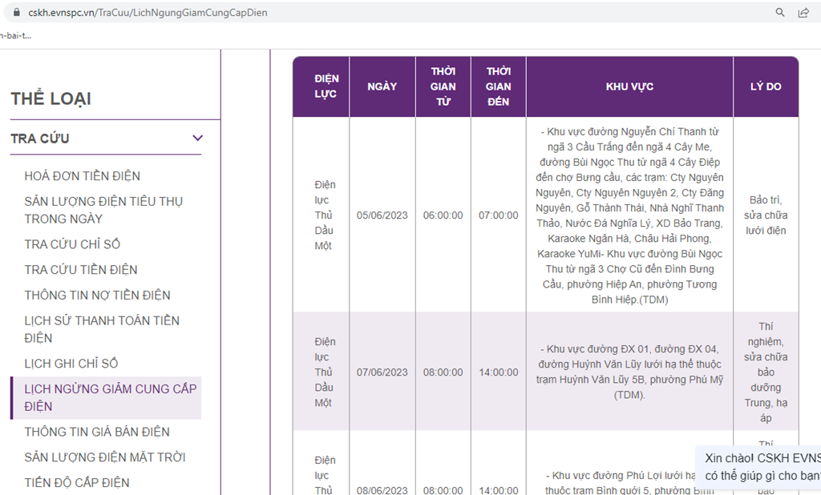Click reason 'Bảo trì, sửa chữa lưới điện'
Viewport: 821px width, 495px height.
tap(766, 215)
